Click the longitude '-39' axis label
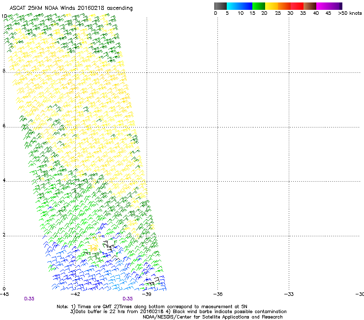Screen dimensions: 364x320 pyautogui.click(x=147, y=294)
